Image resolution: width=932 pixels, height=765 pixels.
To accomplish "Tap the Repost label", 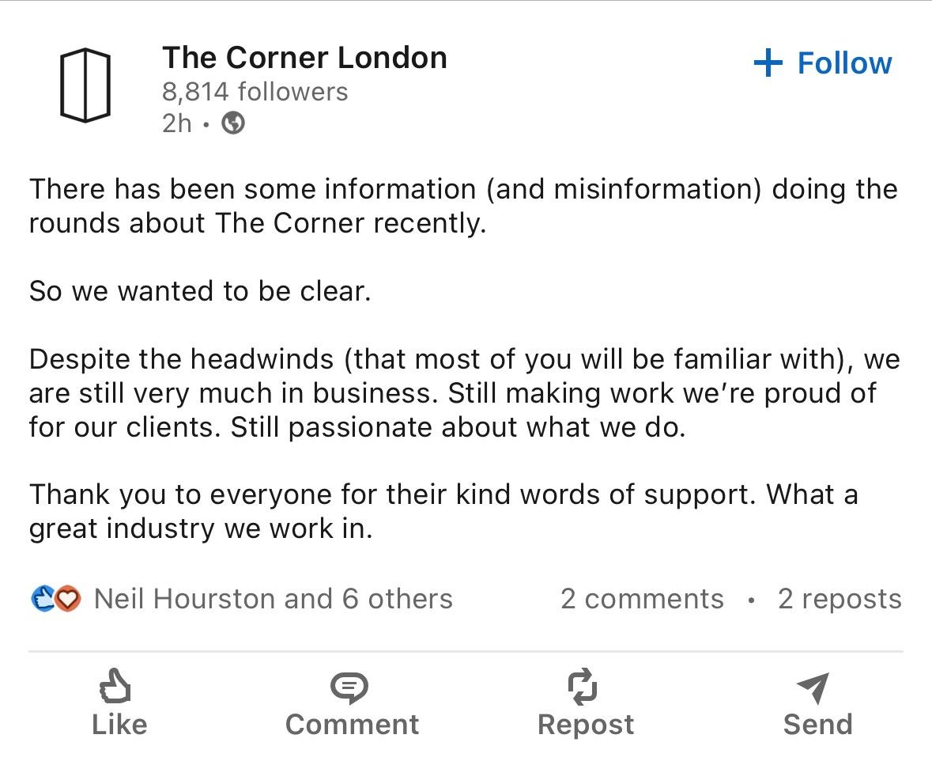I will [586, 725].
